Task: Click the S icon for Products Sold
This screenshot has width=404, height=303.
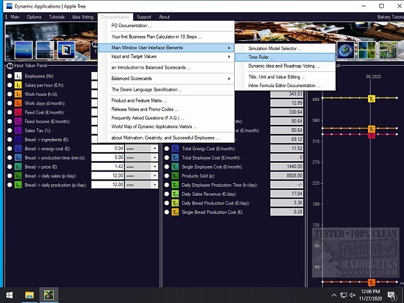Action: (x=175, y=175)
